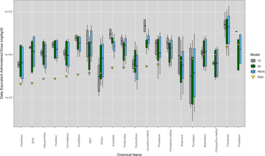Click the 'Pirimiphos-methyl' x-axis label
265x156 pixels.
pos(171,141)
